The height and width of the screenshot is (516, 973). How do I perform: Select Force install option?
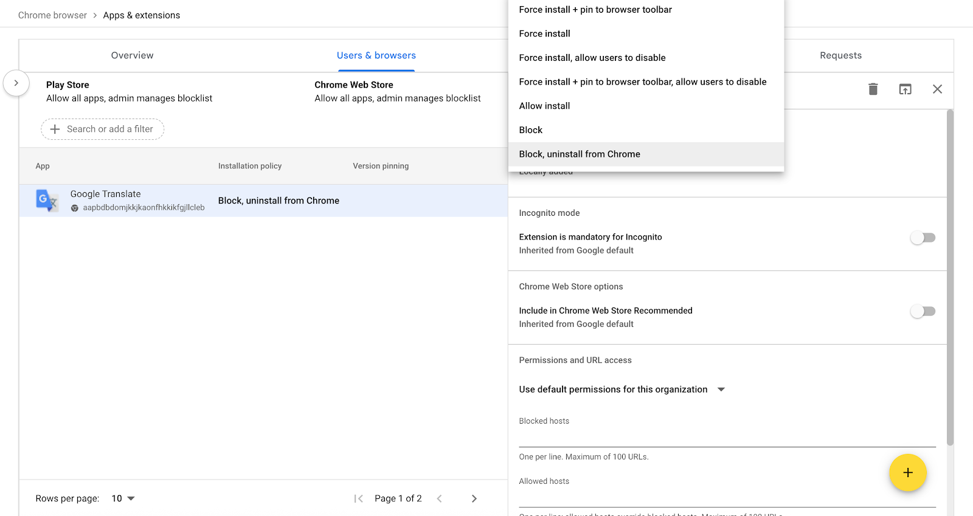tap(545, 33)
